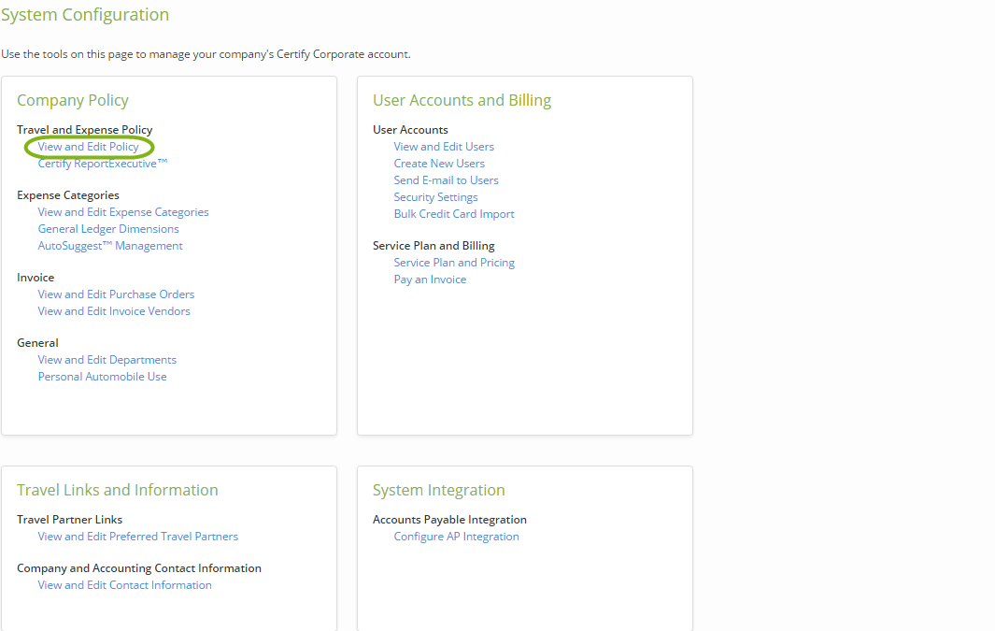This screenshot has width=995, height=631.
Task: Open Configure AP Integration
Action: coord(456,536)
